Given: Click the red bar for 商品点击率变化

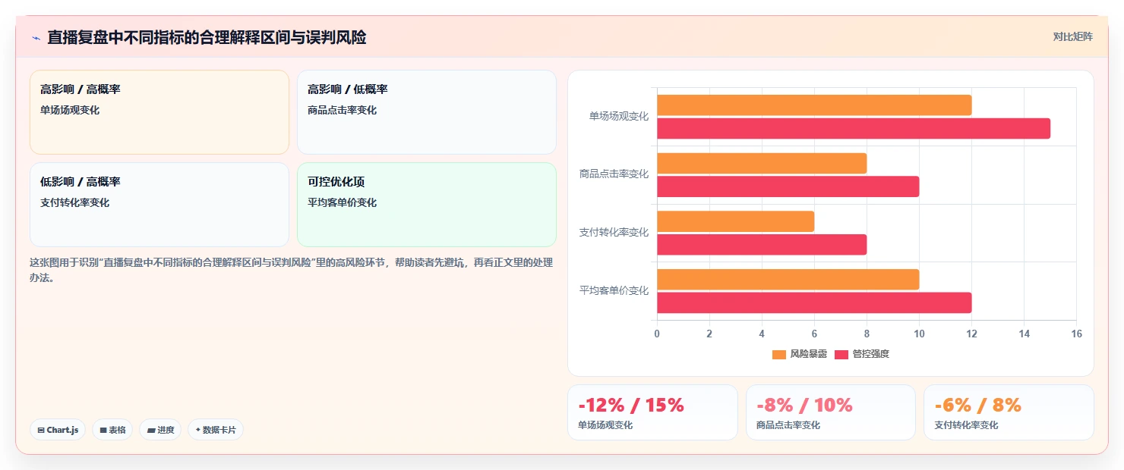Looking at the screenshot, I should click(788, 186).
